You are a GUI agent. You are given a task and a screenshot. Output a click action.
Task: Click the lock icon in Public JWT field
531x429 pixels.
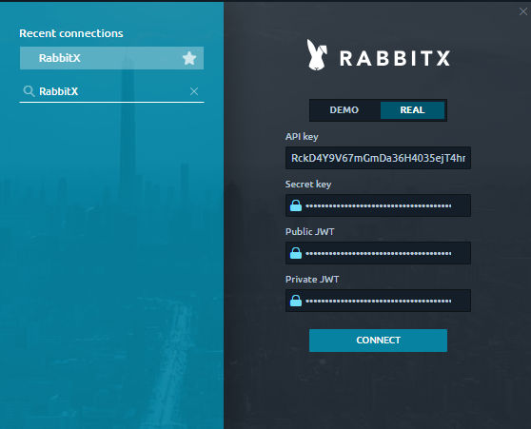point(296,253)
